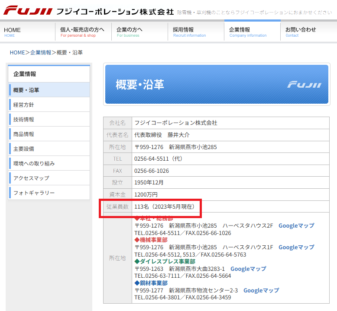
Task: Click header title フジイコーポレーション株式会社
Action: pos(115,12)
